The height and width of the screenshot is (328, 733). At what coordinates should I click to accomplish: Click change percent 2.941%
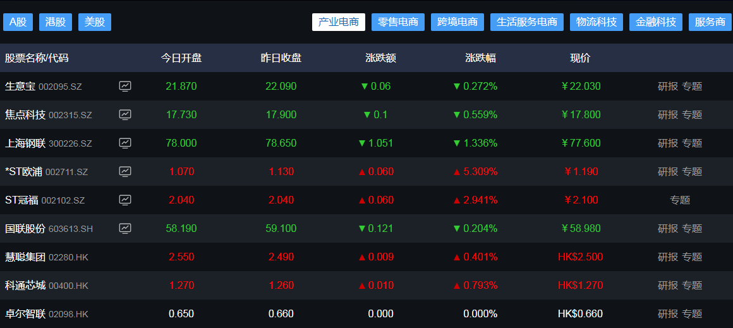[x=480, y=200]
